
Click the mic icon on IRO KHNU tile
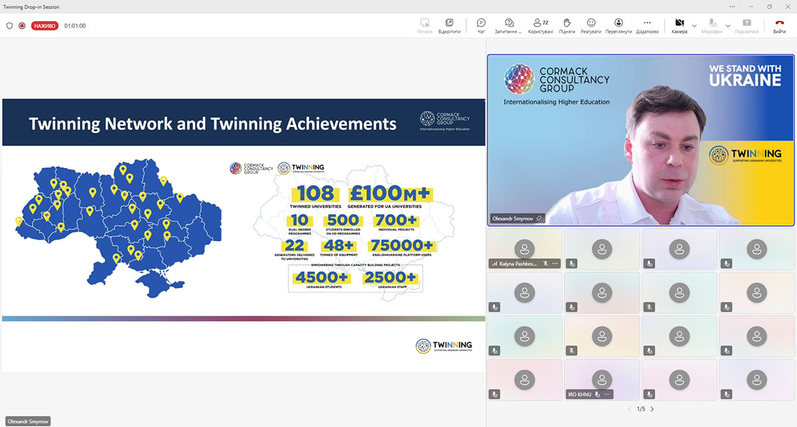[x=598, y=394]
